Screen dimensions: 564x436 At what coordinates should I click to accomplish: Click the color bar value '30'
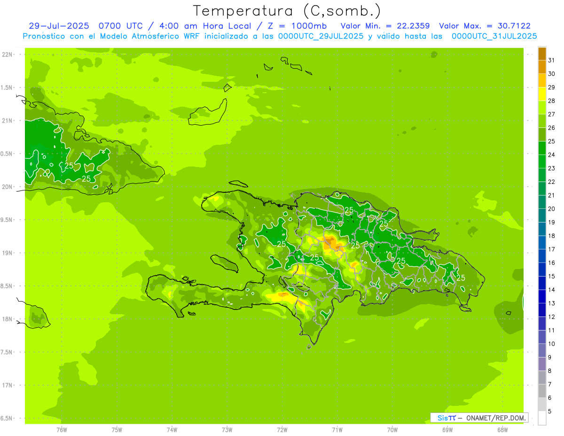coord(551,74)
